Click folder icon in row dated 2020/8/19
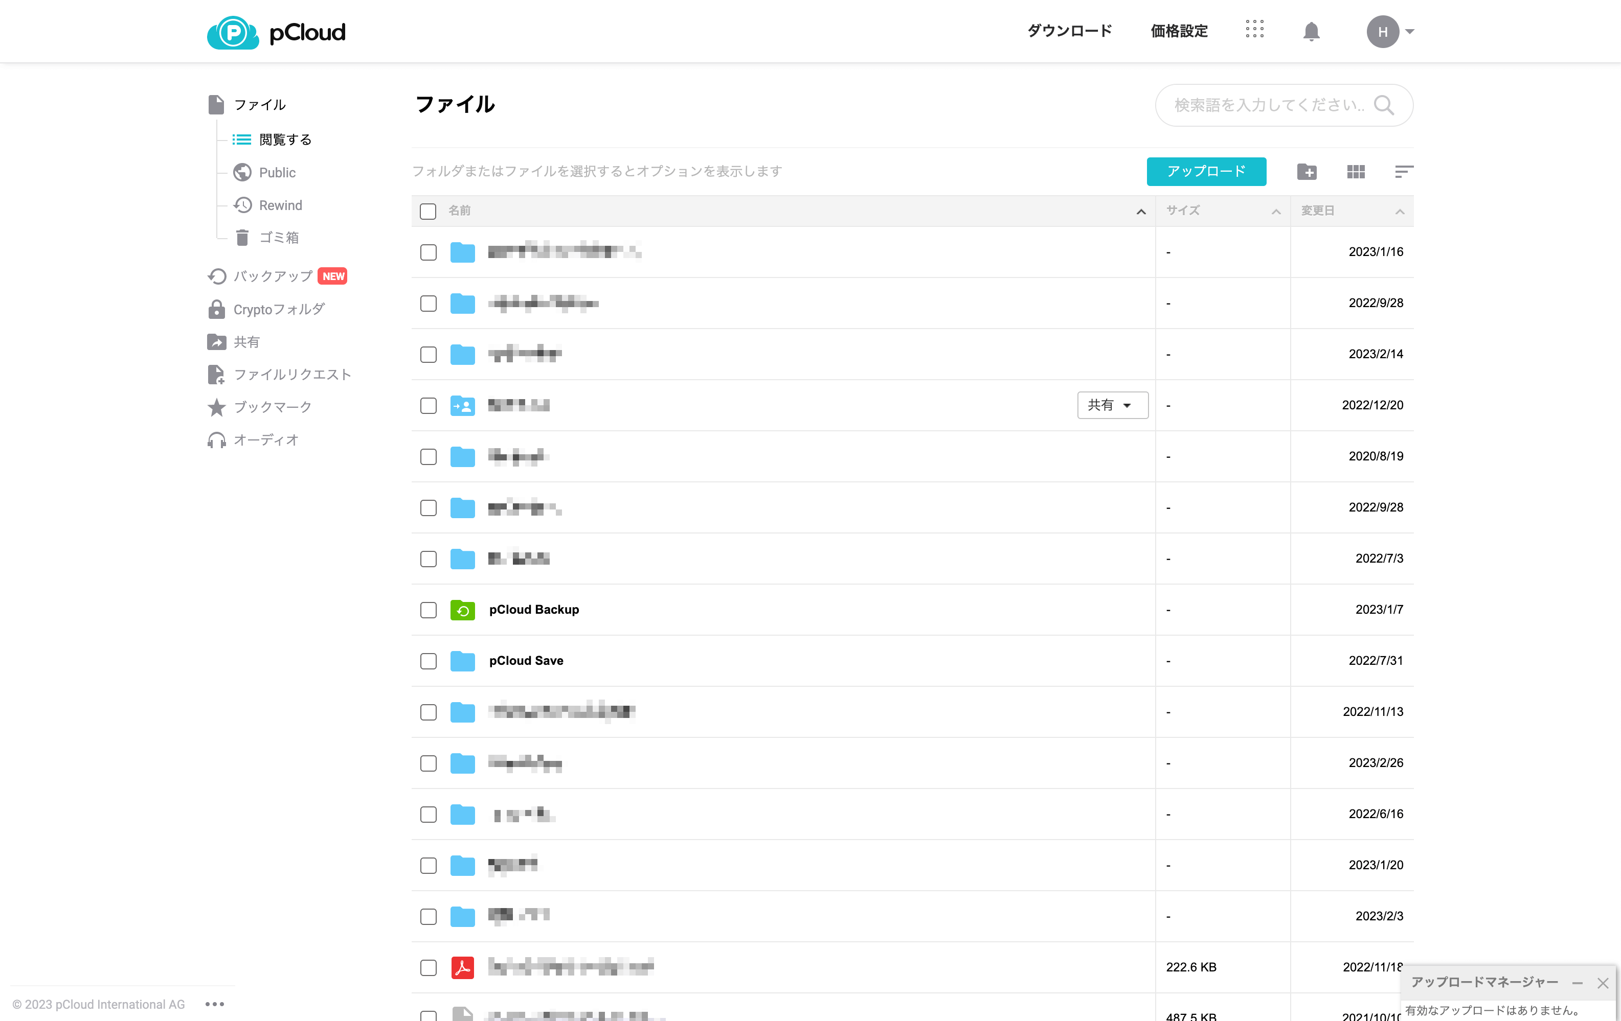The image size is (1621, 1021). click(462, 457)
